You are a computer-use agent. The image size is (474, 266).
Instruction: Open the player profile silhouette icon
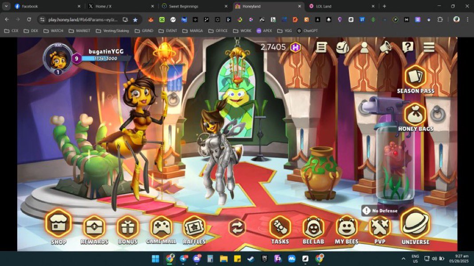pyautogui.click(x=364, y=47)
